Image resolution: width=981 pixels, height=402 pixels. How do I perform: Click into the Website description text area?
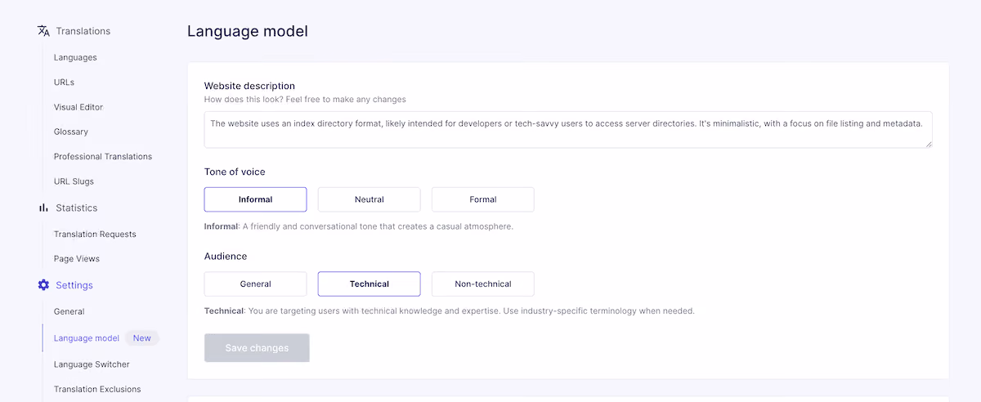[x=568, y=130]
